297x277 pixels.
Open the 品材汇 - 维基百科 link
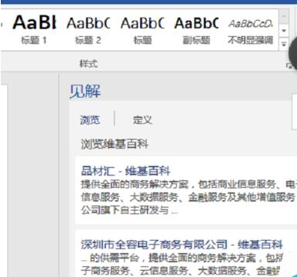click(x=125, y=171)
